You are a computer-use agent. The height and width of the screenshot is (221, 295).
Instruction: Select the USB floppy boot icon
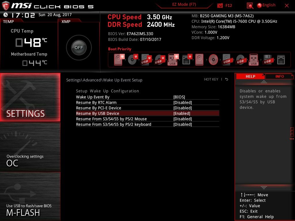(267, 59)
